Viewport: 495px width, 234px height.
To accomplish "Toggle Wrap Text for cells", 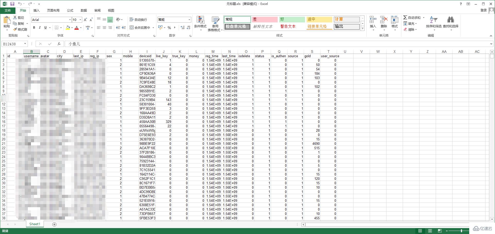I will [x=138, y=20].
